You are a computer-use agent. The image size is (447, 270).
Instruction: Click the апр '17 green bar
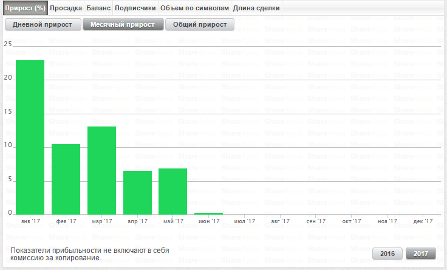[x=137, y=193]
